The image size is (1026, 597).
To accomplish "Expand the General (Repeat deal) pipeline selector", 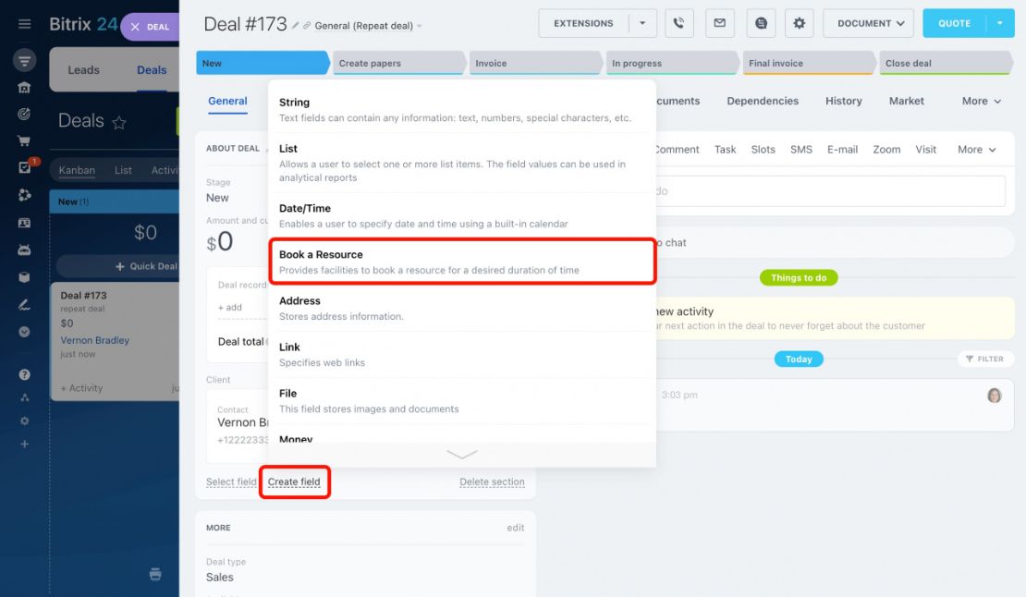I will click(368, 26).
